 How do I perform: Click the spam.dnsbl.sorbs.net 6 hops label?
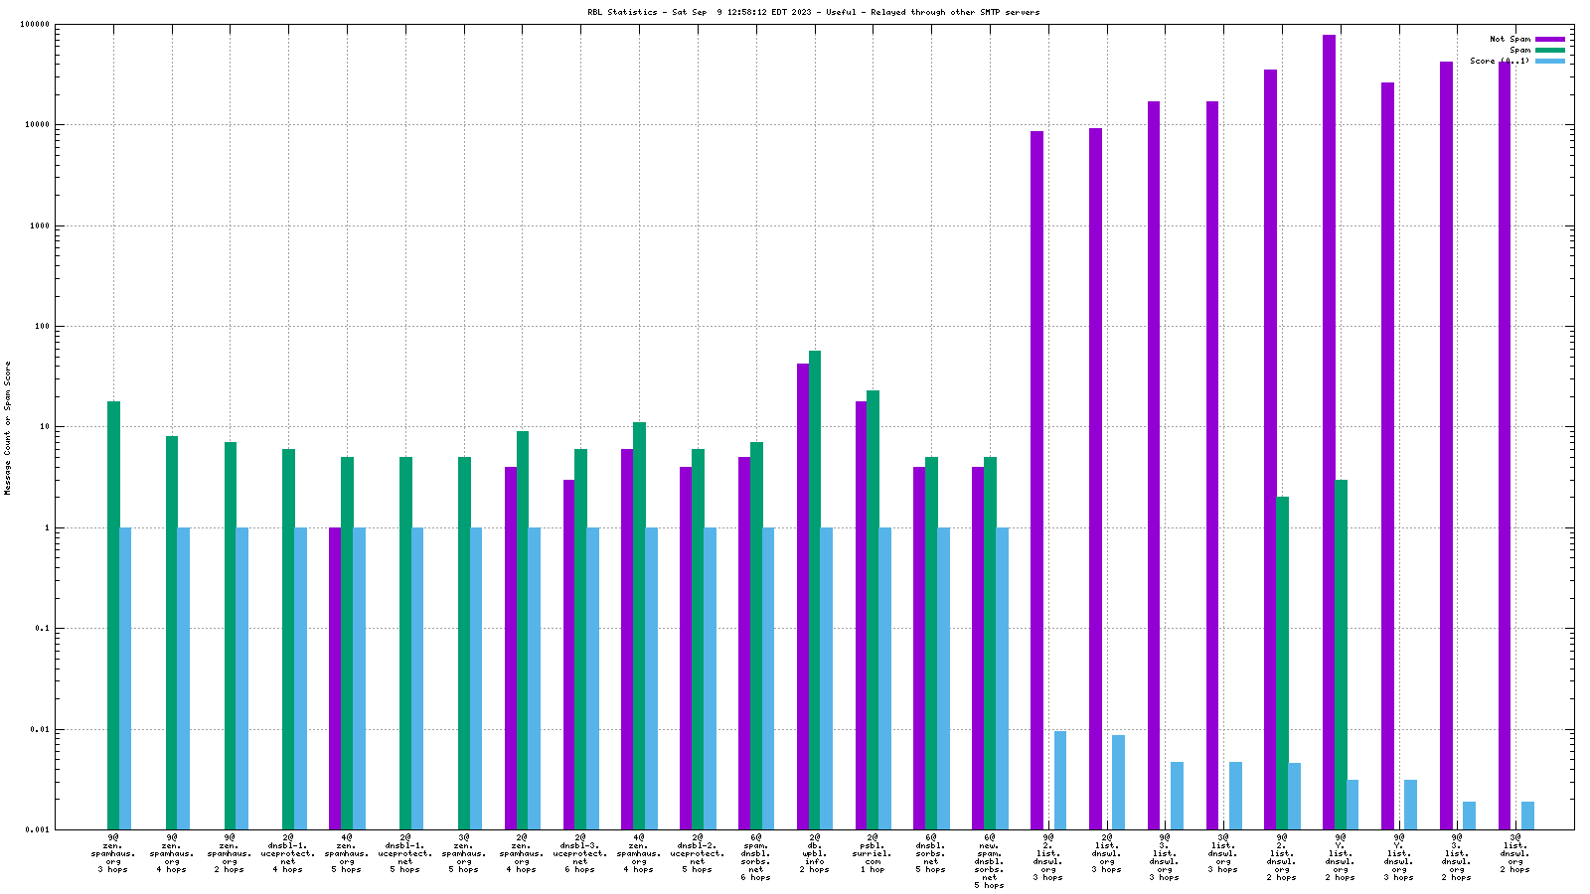[755, 857]
